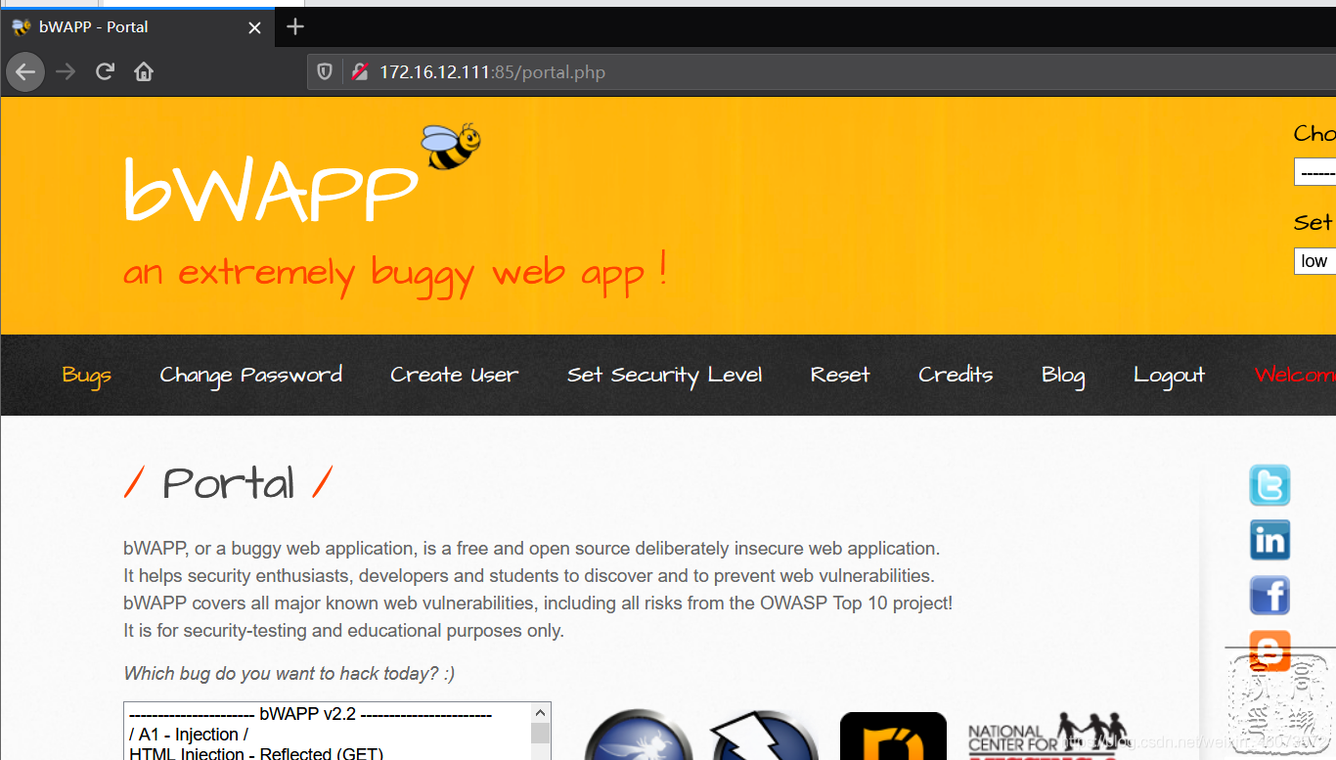Click the bee mascot logo icon

(x=451, y=147)
